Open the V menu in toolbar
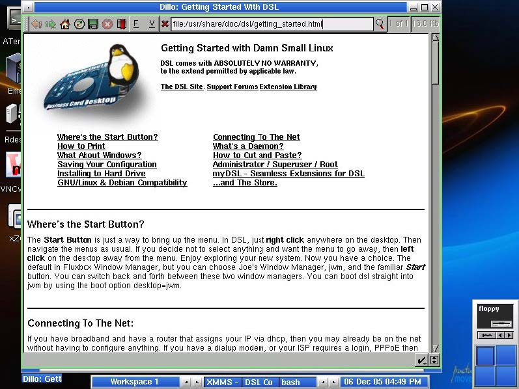The height and width of the screenshot is (389, 519). [x=152, y=24]
